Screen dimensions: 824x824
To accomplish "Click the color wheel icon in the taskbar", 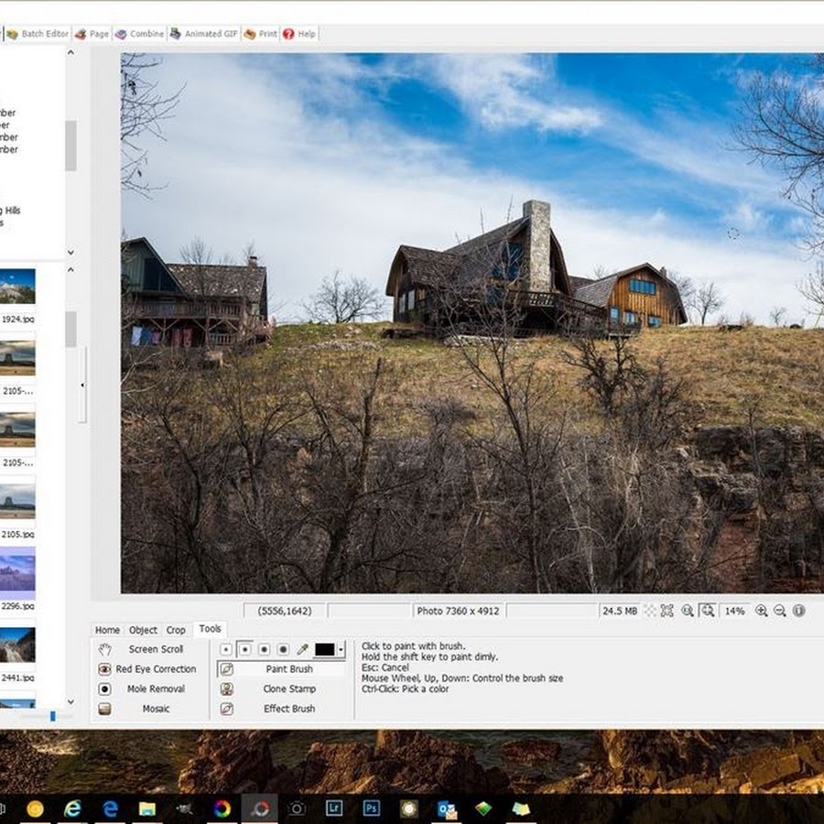I will pyautogui.click(x=222, y=808).
